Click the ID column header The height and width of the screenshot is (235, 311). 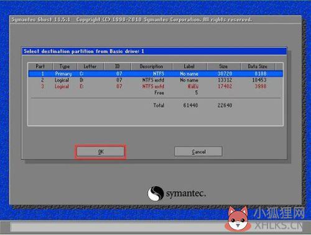pyautogui.click(x=118, y=66)
